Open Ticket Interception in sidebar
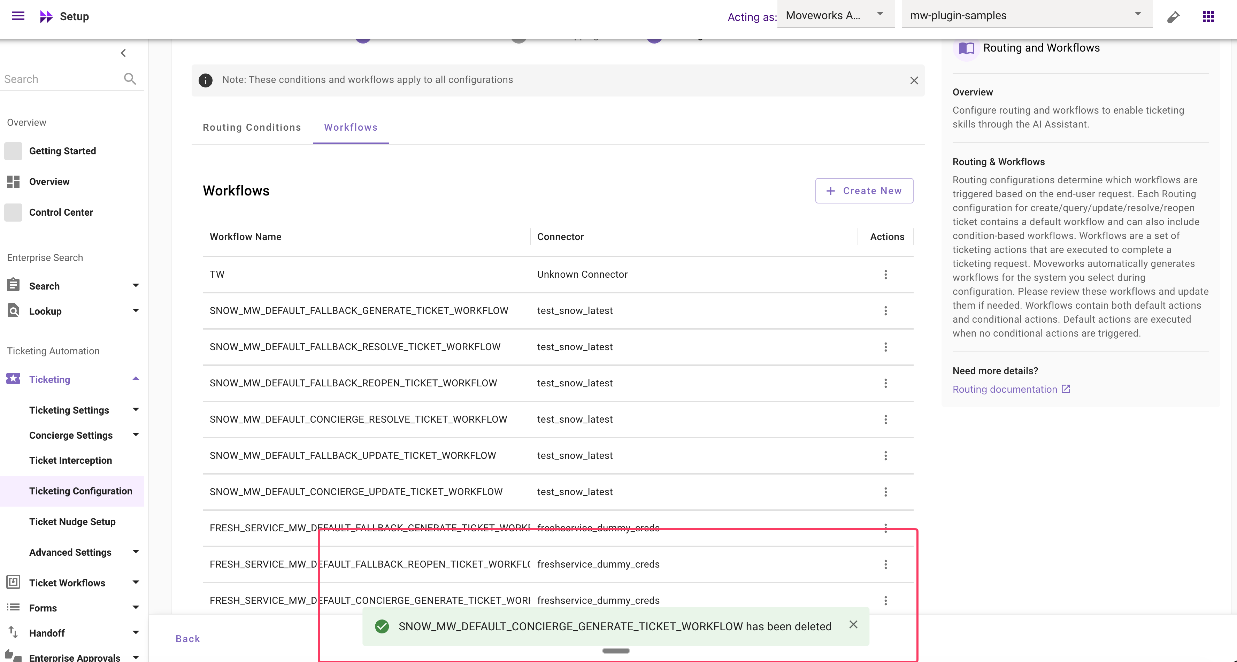Image resolution: width=1237 pixels, height=662 pixels. [x=71, y=460]
